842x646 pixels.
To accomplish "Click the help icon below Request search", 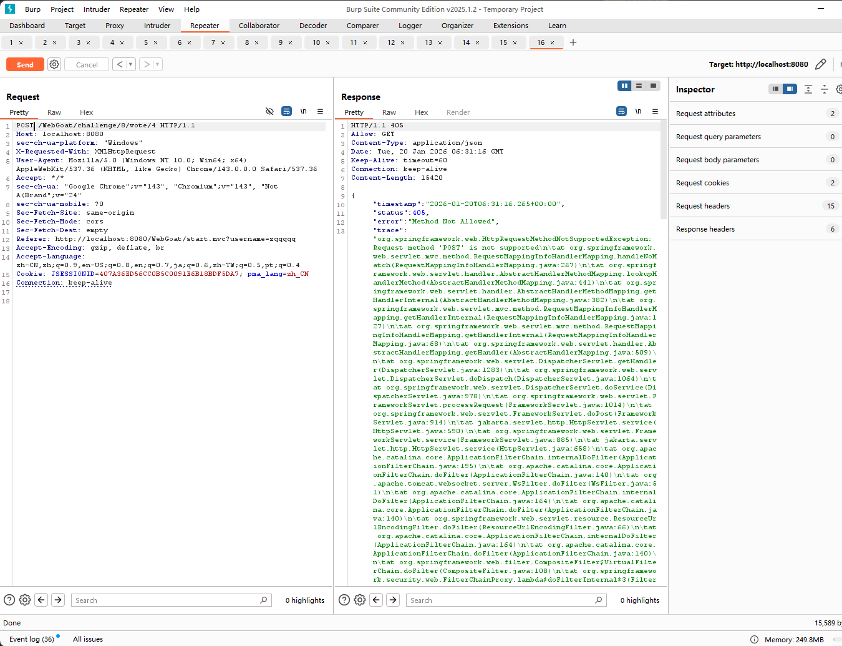I will pyautogui.click(x=9, y=600).
